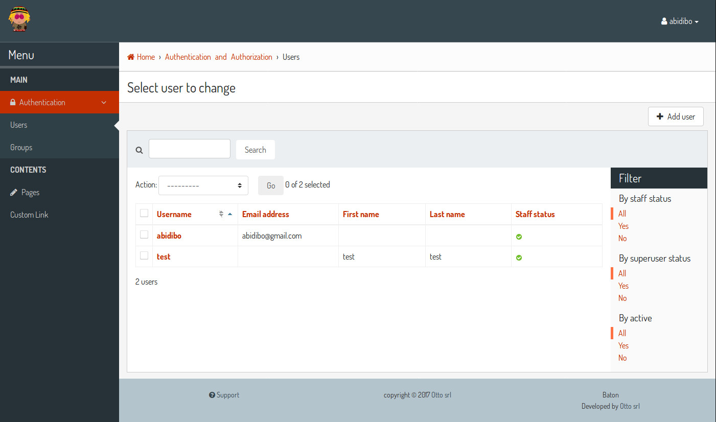The height and width of the screenshot is (422, 716).
Task: Sort by Last name column
Action: pos(447,214)
